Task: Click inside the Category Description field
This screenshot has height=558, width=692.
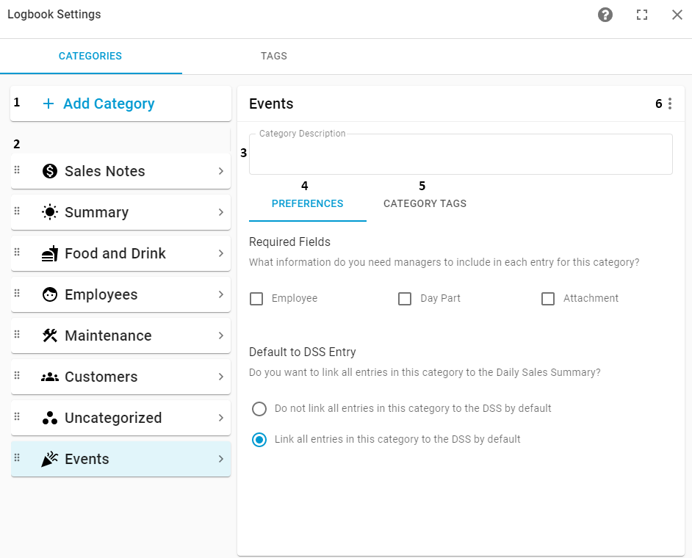Action: [x=461, y=154]
